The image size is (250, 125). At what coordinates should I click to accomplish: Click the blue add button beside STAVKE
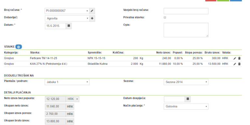point(19,47)
